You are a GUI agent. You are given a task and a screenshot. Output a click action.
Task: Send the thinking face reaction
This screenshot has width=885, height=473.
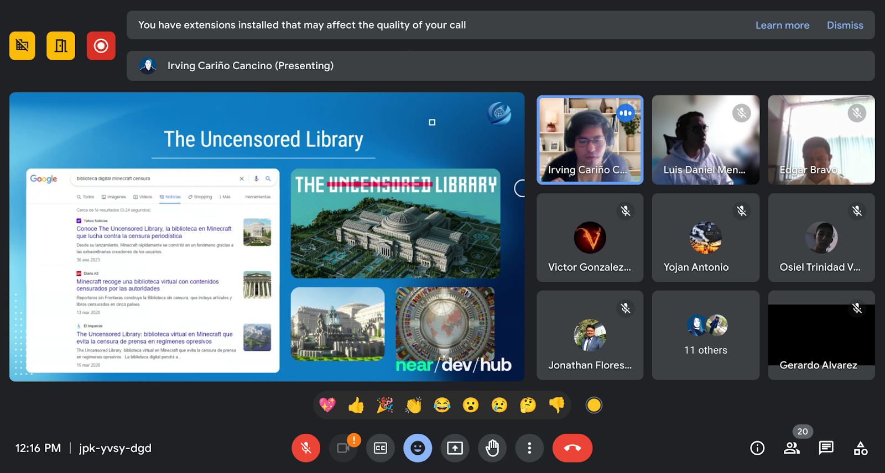(528, 405)
